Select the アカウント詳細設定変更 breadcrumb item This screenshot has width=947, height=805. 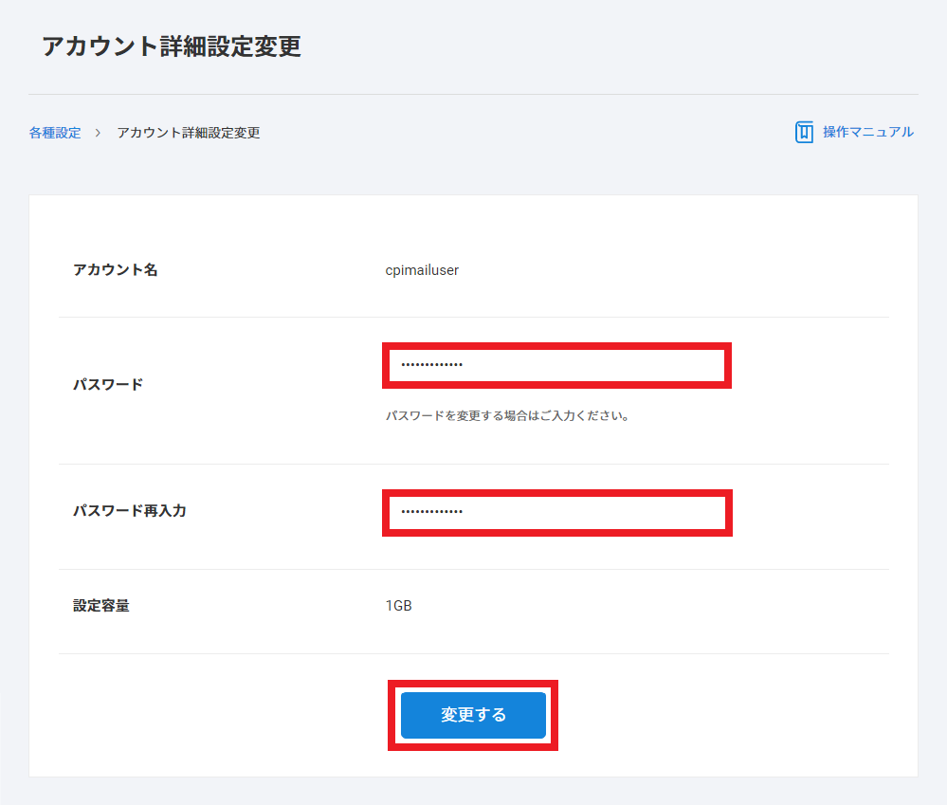click(x=188, y=133)
